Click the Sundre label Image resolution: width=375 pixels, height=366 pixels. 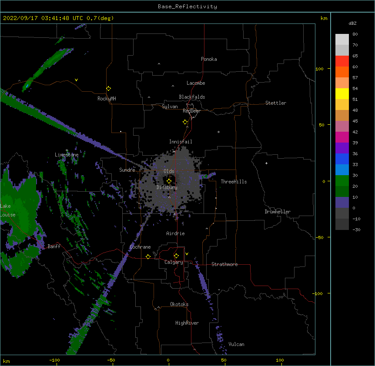[127, 170]
